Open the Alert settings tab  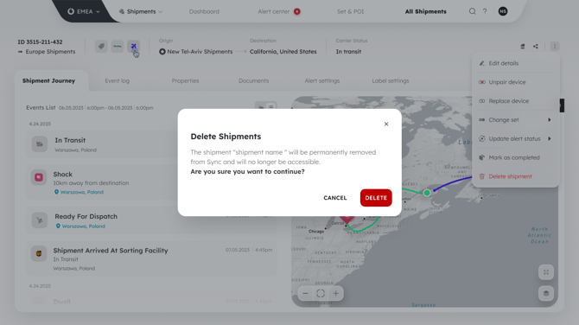[x=322, y=80]
